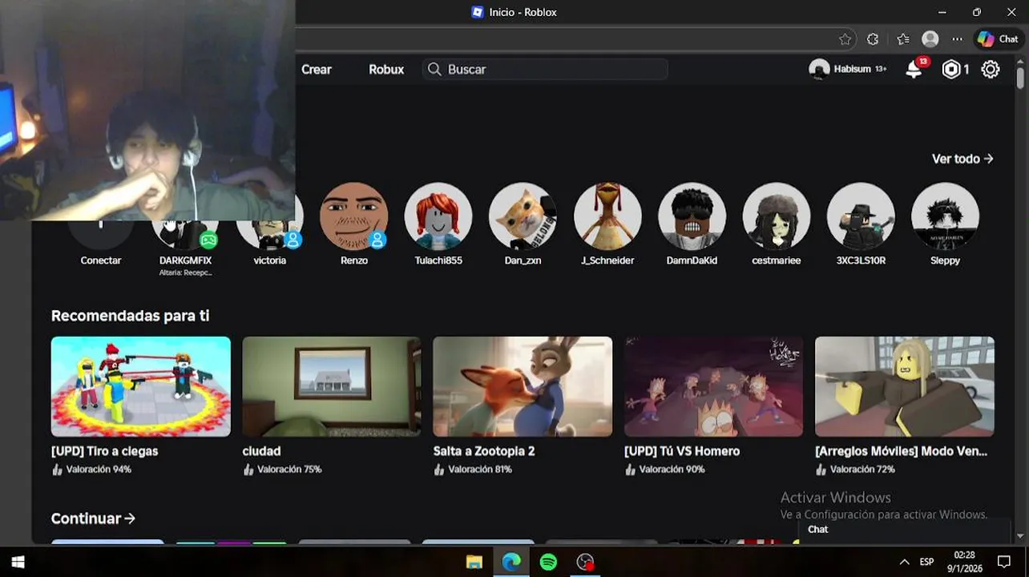1029x577 pixels.
Task: Open cestmariee friend avatar
Action: point(777,216)
